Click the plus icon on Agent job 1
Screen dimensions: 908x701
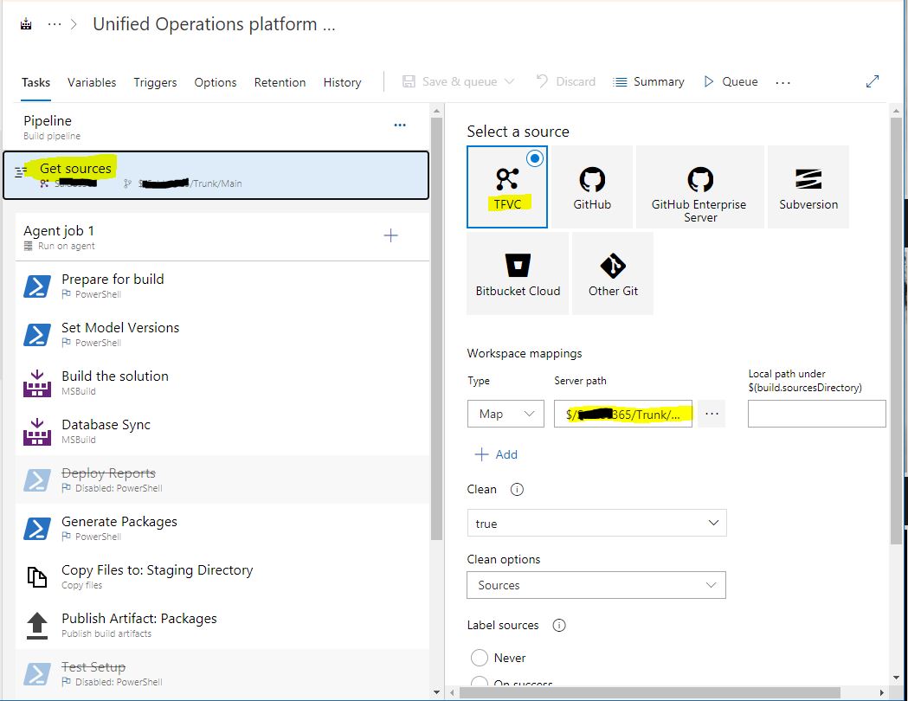click(391, 235)
